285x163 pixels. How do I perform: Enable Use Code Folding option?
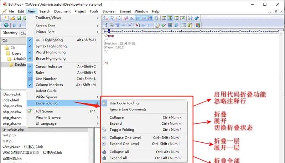point(144,103)
